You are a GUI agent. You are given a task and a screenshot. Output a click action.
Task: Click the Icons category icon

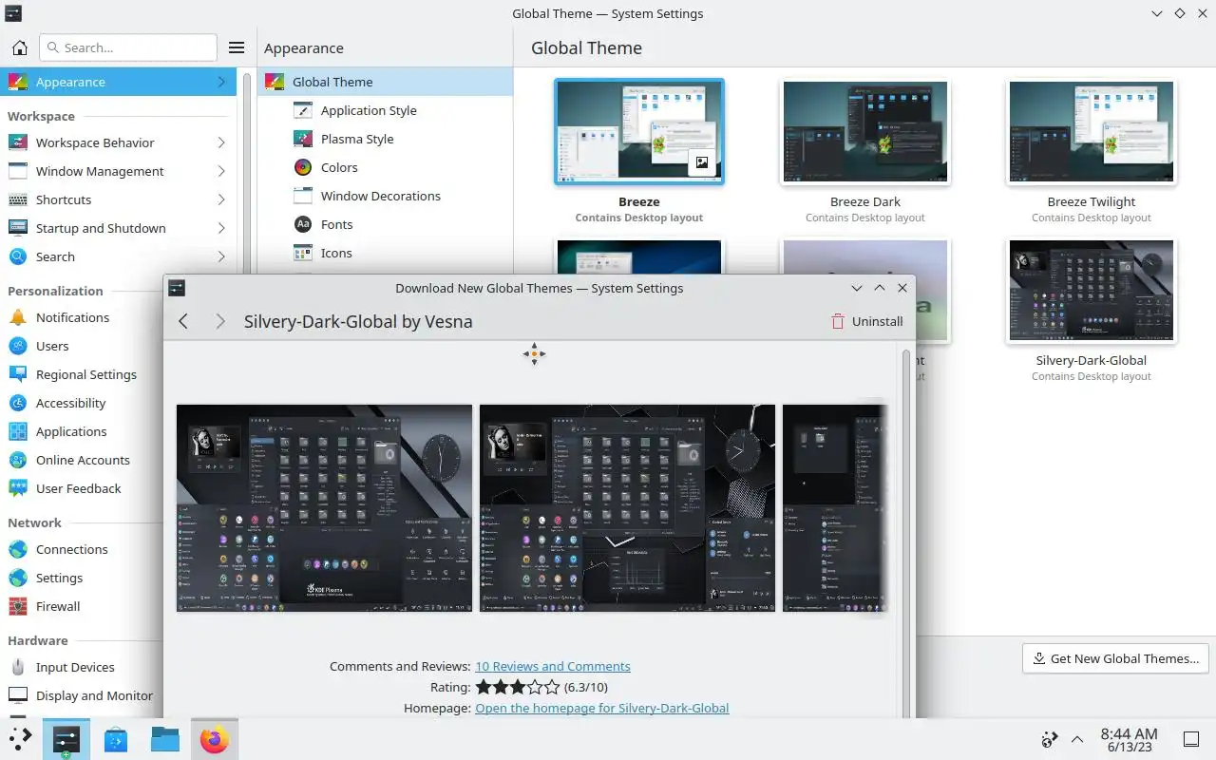coord(303,253)
